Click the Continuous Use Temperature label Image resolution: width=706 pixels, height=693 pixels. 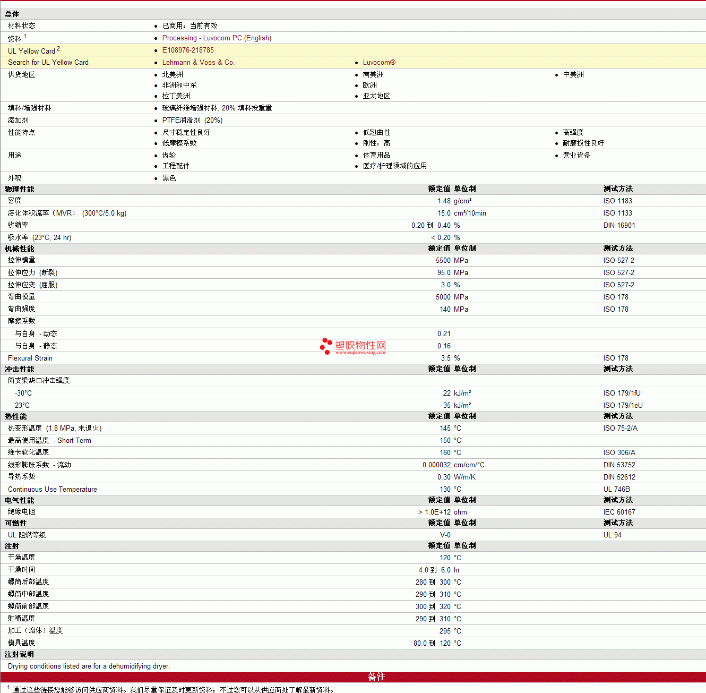[x=53, y=490]
